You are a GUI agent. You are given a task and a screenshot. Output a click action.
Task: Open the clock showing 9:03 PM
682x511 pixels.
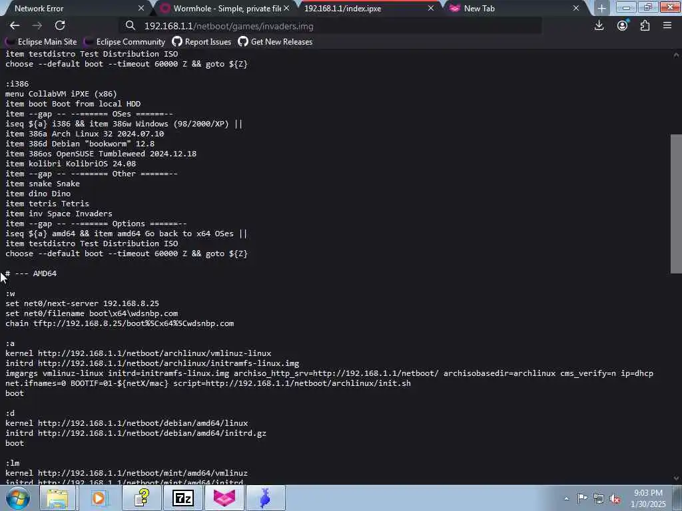[648, 498]
